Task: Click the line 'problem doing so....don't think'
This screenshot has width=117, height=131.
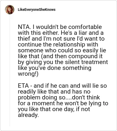Action: pyautogui.click(x=59, y=97)
